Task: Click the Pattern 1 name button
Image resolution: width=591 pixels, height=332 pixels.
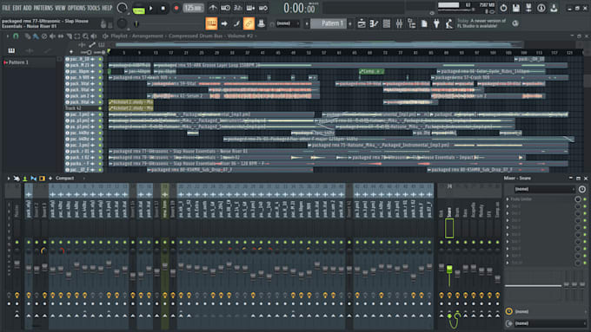Action: tap(329, 23)
